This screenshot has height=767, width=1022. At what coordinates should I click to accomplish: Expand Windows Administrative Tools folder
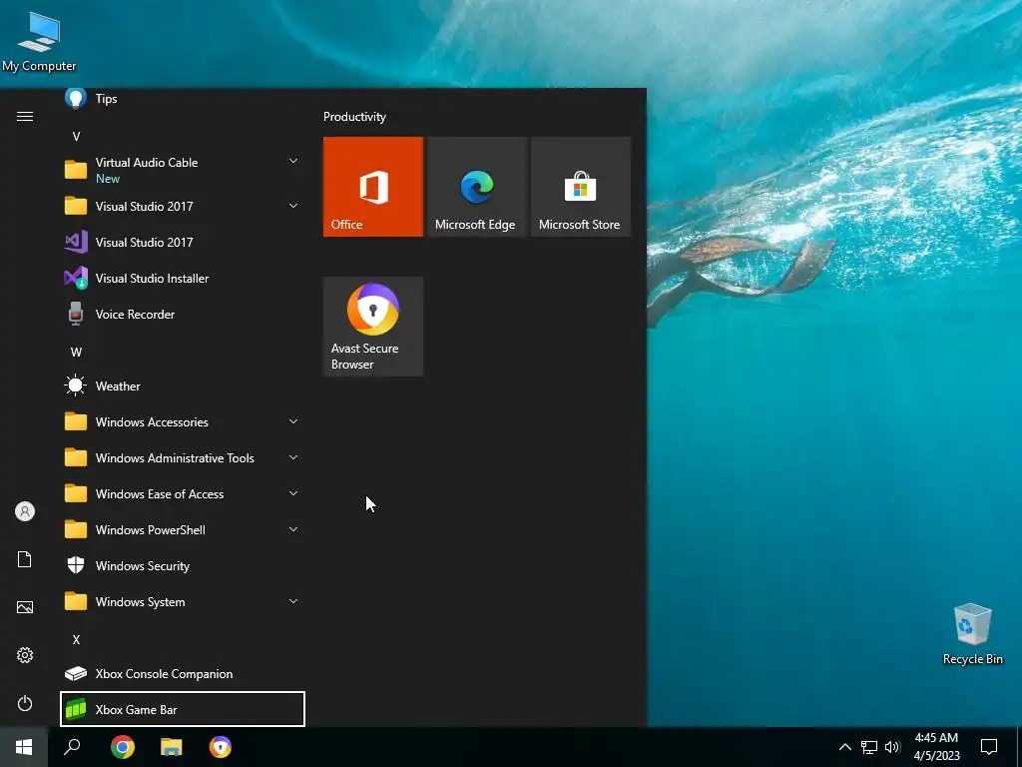pyautogui.click(x=293, y=457)
